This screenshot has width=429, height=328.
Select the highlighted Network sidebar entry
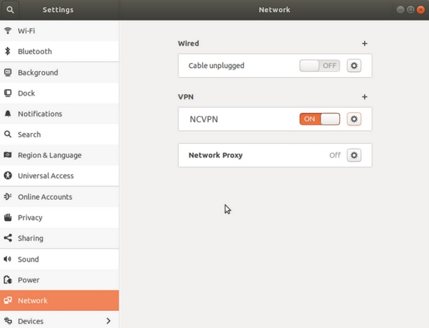60,300
